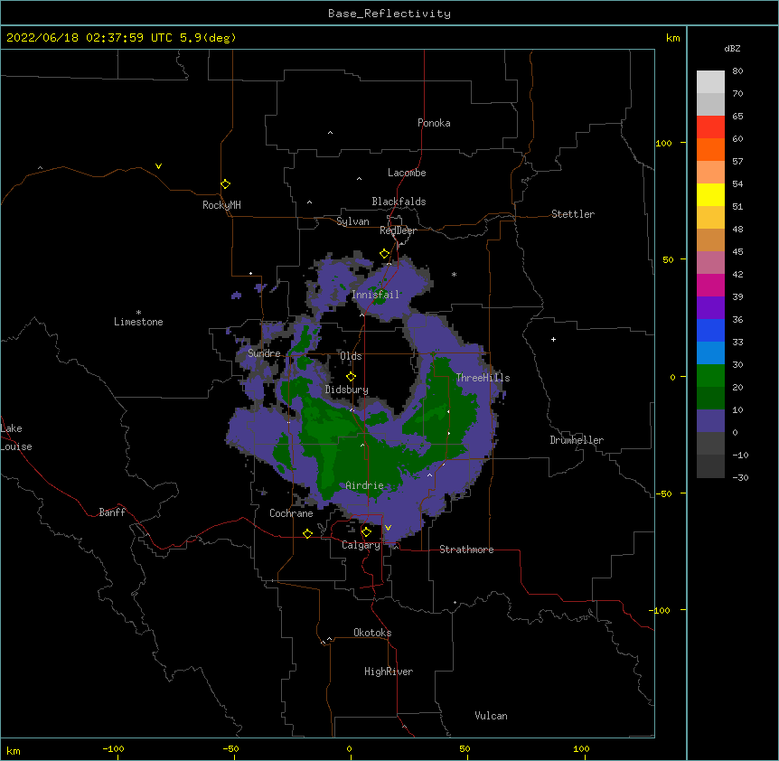Viewport: 779px width, 761px height.
Task: Click the HighRiver town label
Action: (x=389, y=672)
